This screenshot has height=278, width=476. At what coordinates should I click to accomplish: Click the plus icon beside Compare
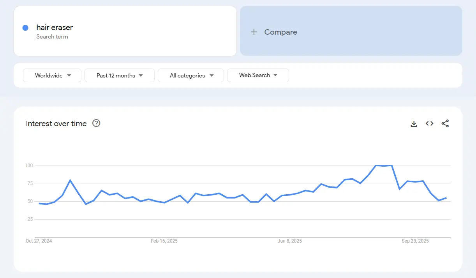tap(254, 32)
